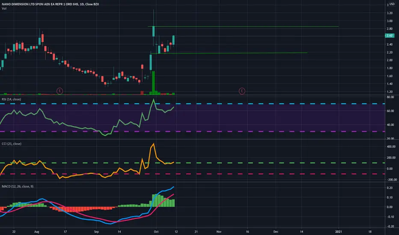
Task: Click the 'Aug' label on the time axis
Action: coord(37,232)
